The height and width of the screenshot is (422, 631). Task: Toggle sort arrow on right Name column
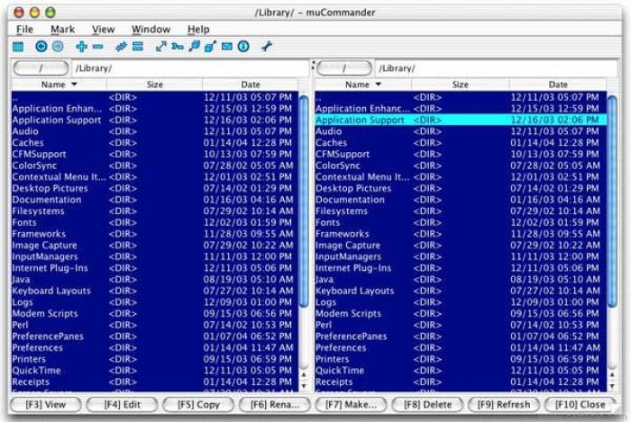click(379, 85)
